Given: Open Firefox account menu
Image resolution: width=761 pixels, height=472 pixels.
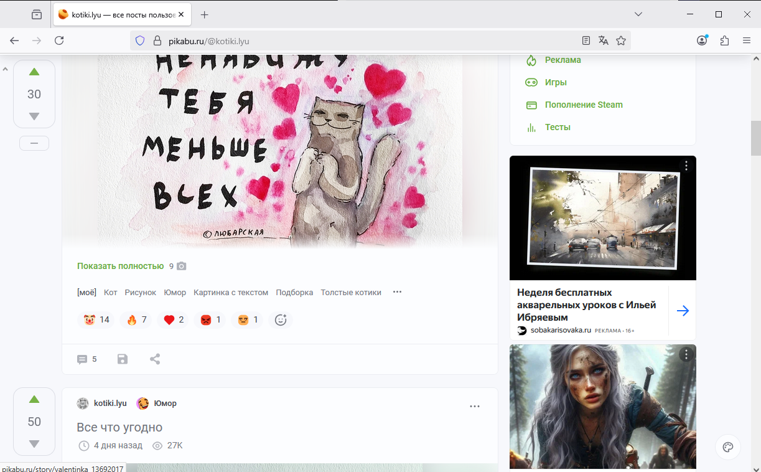Looking at the screenshot, I should pyautogui.click(x=703, y=40).
